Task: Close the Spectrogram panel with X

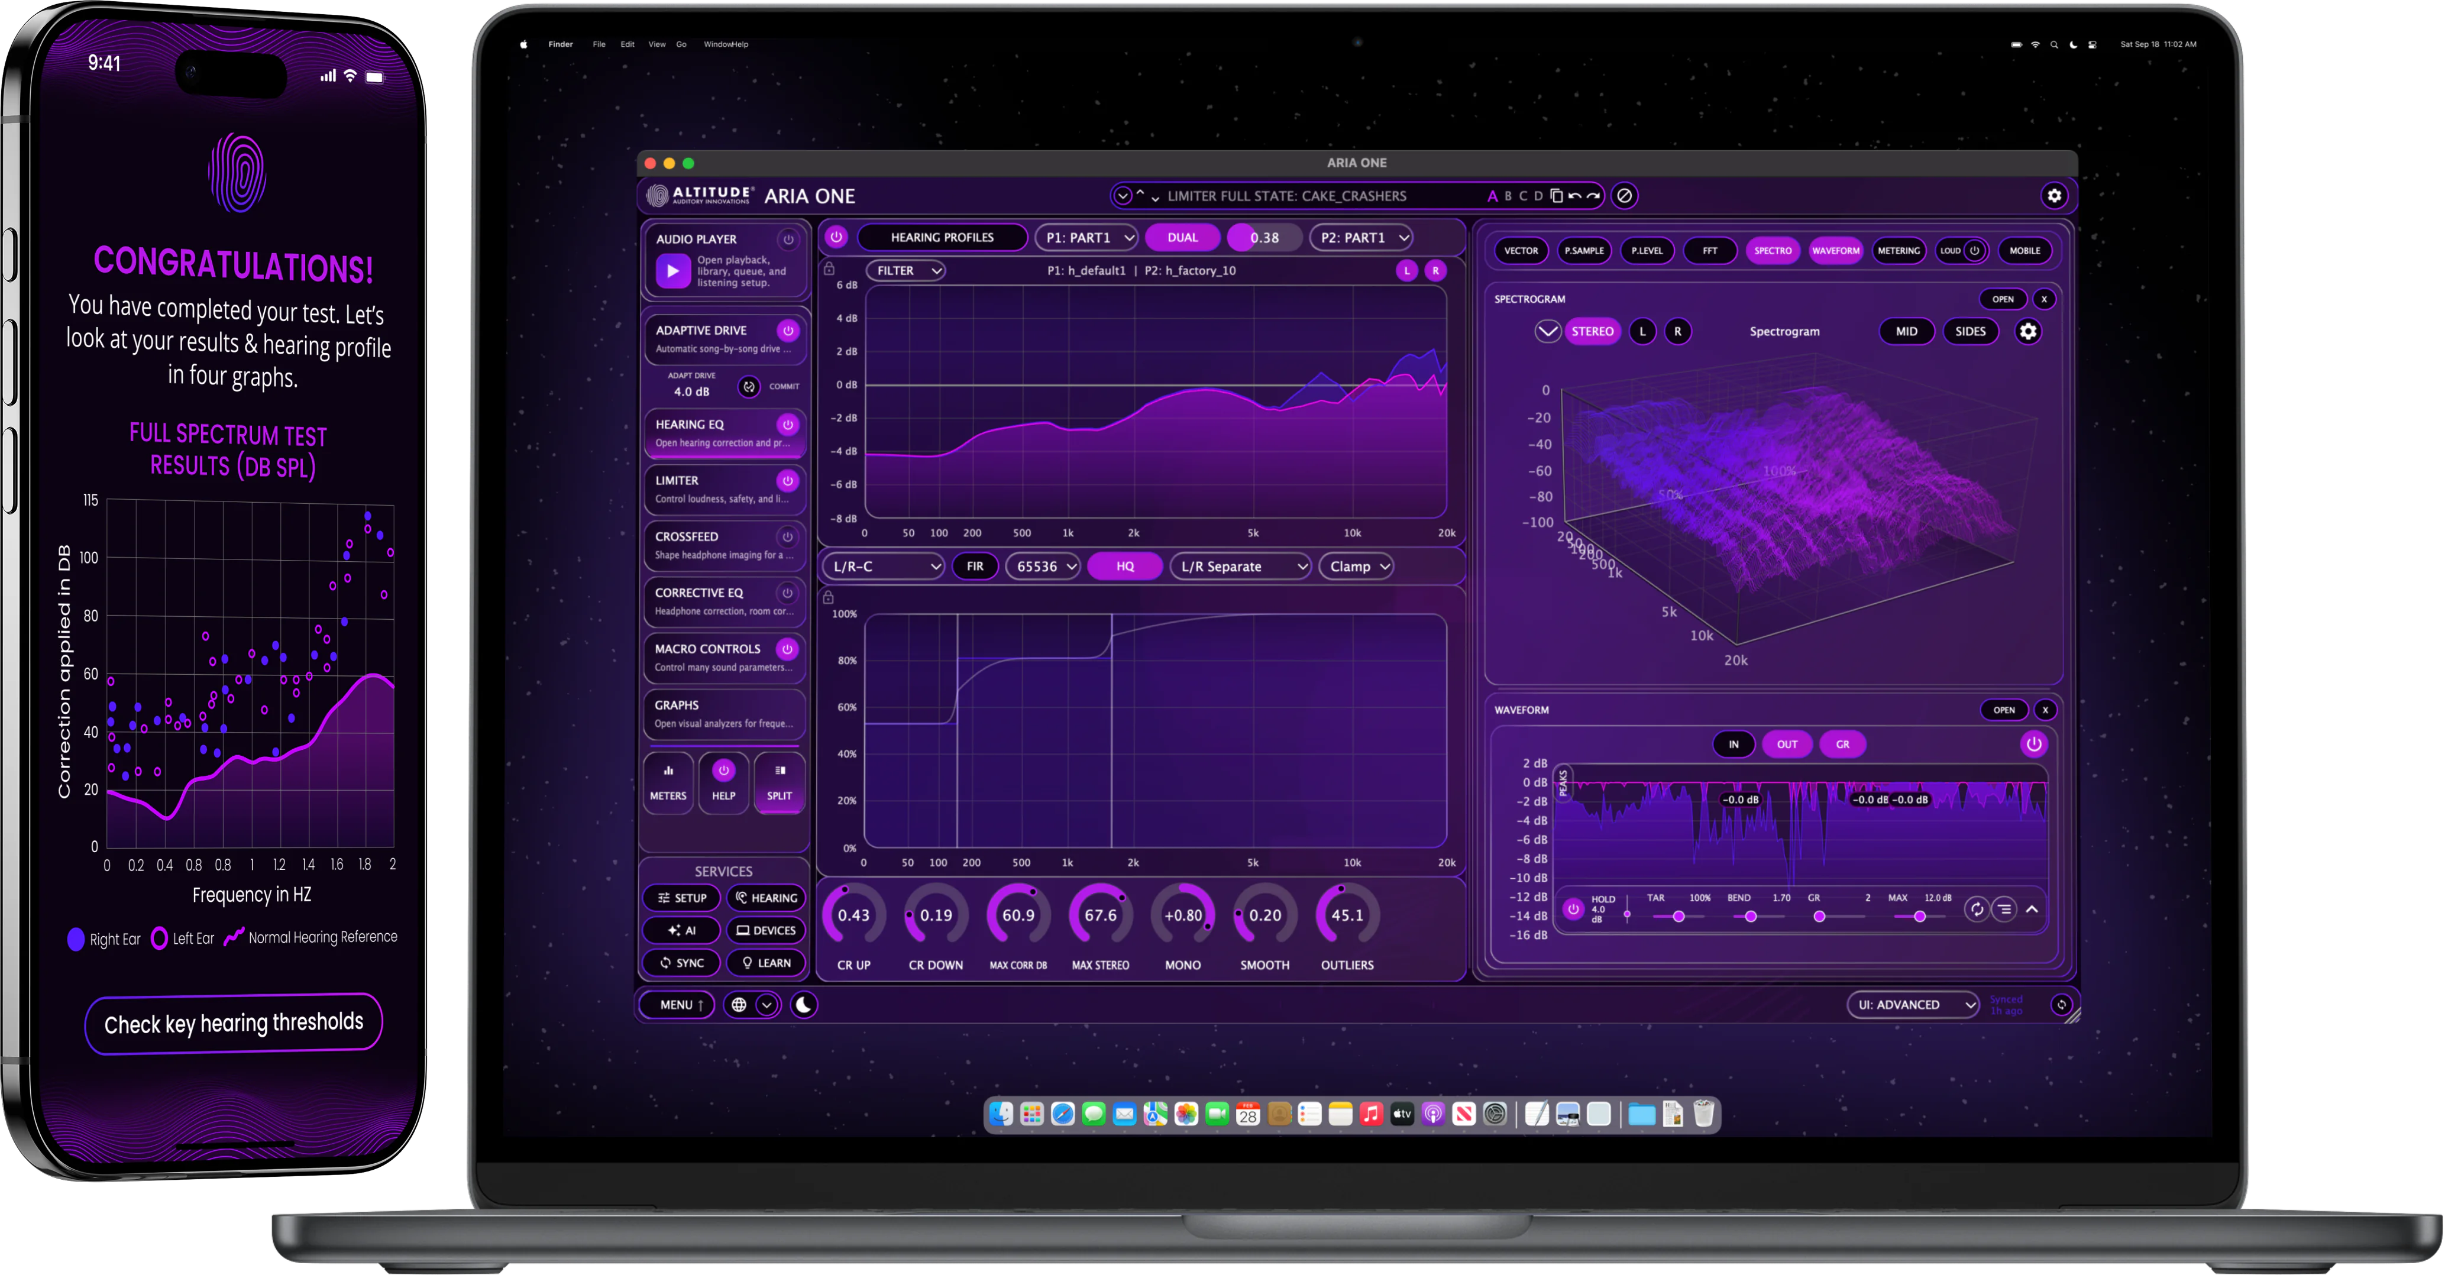Action: (x=2043, y=299)
